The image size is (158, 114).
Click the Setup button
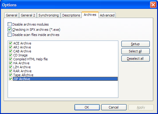pos(135,44)
